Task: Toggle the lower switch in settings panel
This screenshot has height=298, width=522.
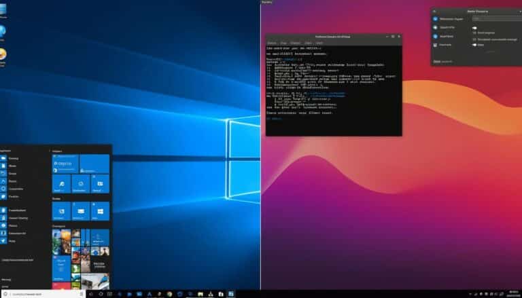Action: point(474,45)
